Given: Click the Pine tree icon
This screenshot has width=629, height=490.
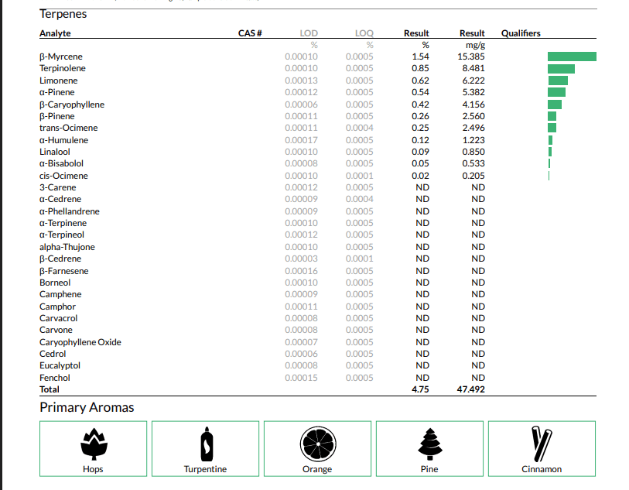Looking at the screenshot, I should pos(430,444).
